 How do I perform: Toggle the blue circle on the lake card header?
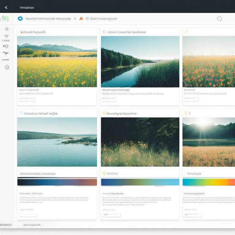21,113
